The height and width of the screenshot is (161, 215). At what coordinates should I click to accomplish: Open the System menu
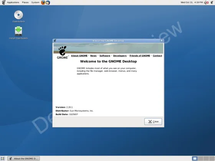coord(35,2)
